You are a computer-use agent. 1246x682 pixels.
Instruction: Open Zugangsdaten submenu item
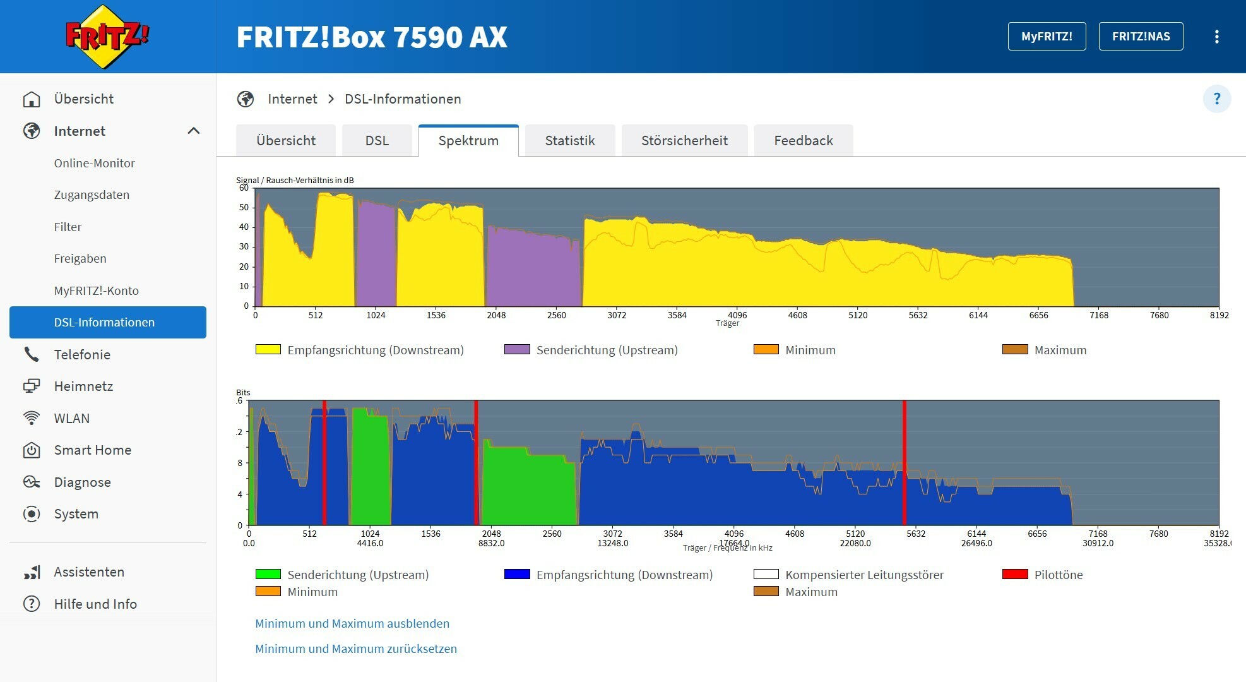click(92, 194)
